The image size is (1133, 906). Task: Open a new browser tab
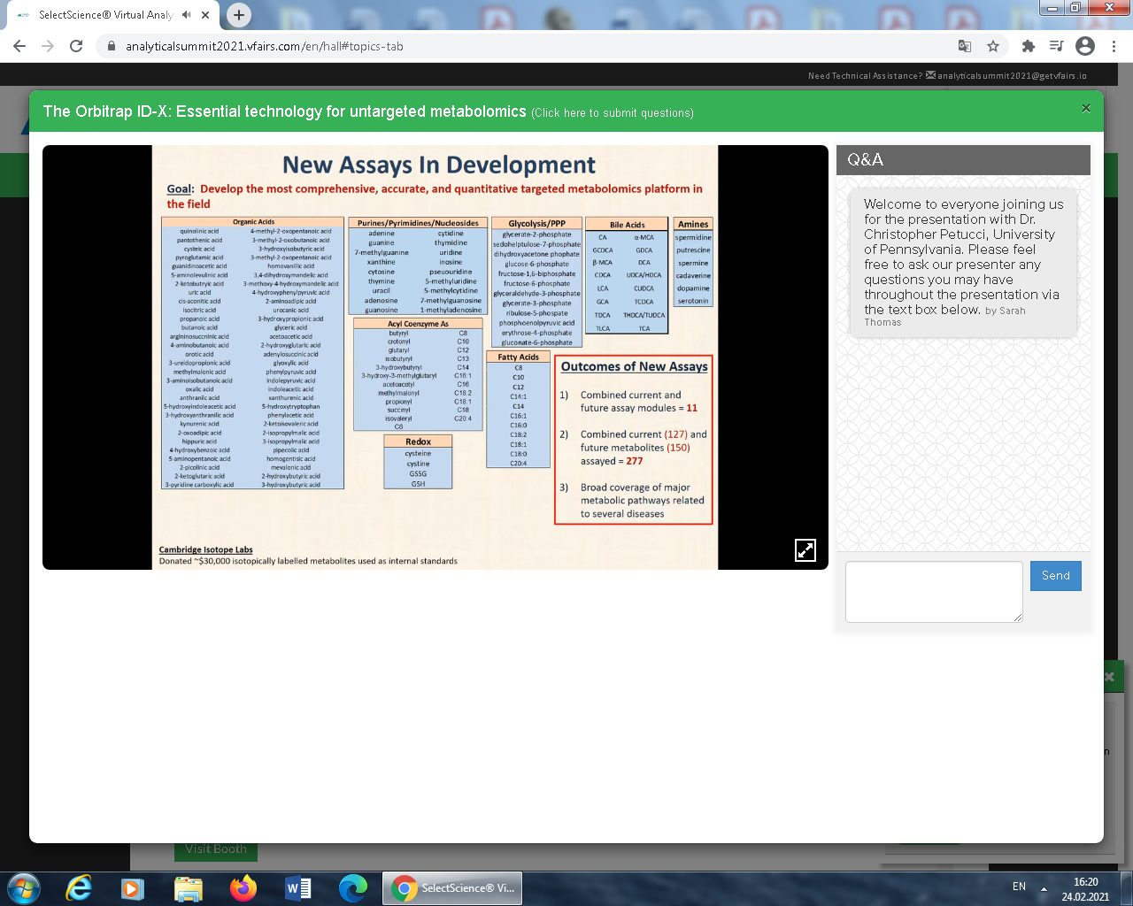pos(239,15)
